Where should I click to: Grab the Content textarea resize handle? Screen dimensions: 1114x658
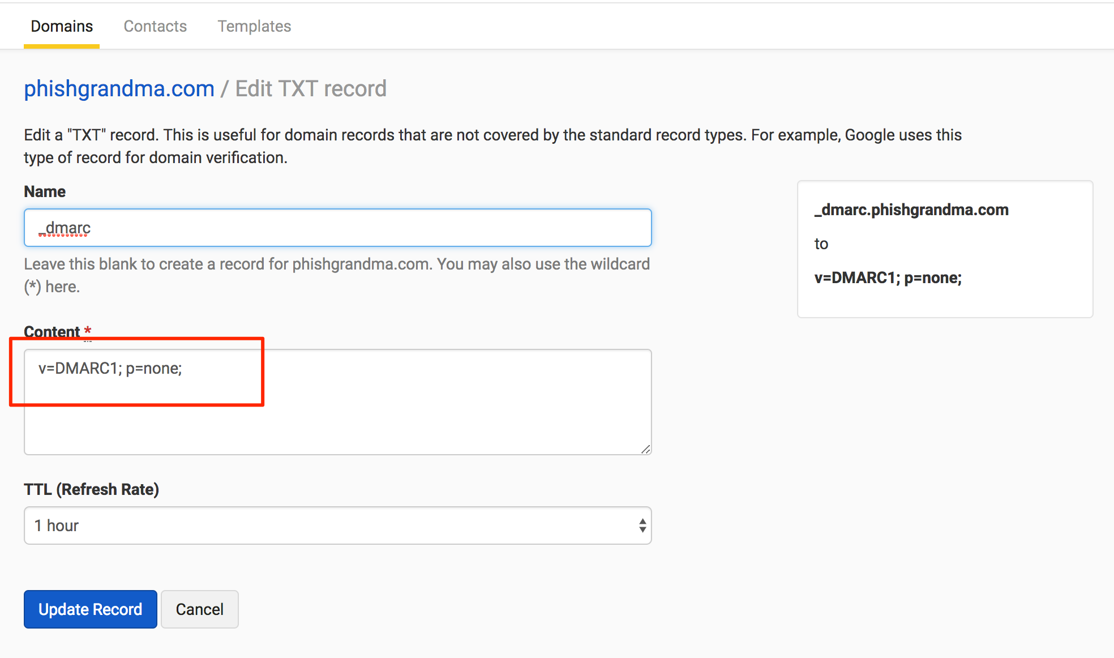646,449
